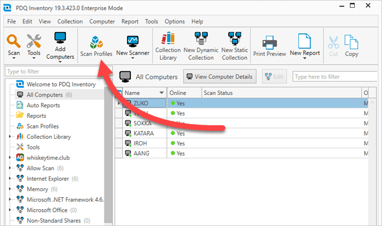Select Welcome to PDQ Inventory tree item
The image size is (382, 226).
[x=61, y=84]
